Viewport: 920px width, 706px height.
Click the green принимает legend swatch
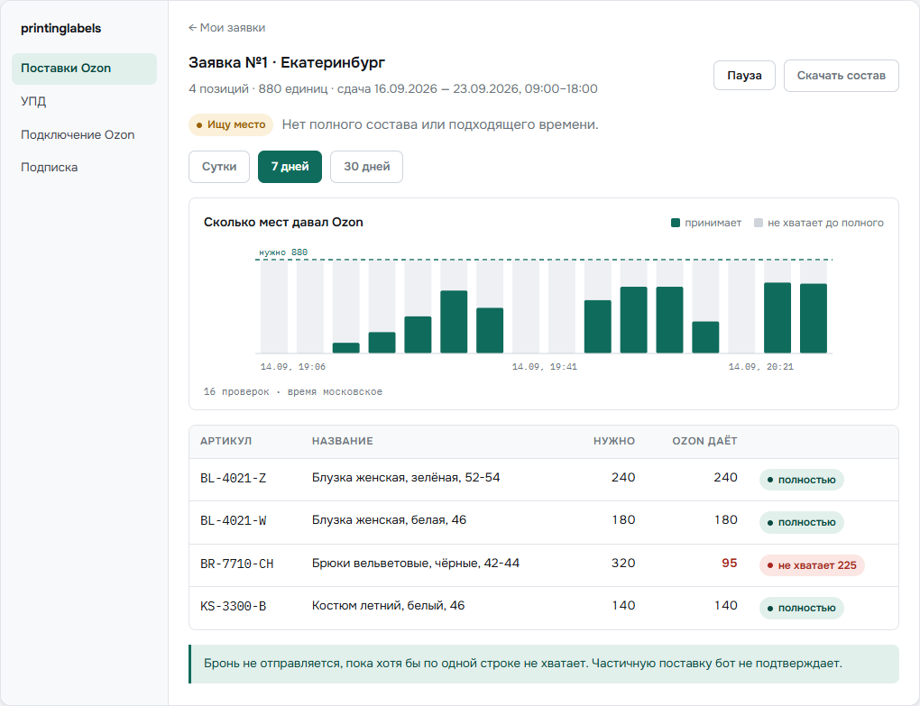tap(676, 223)
